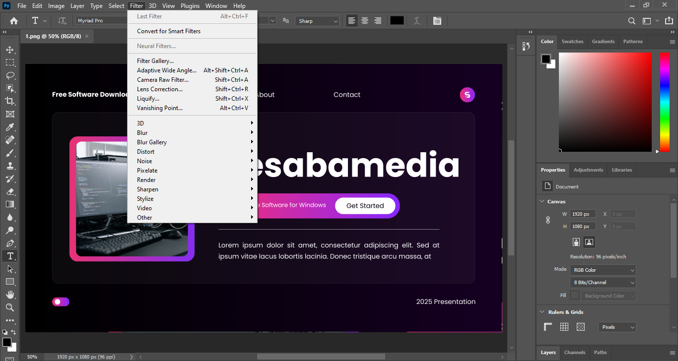The image size is (678, 361).
Task: Open the RGB Color mode dropdown
Action: coord(603,270)
